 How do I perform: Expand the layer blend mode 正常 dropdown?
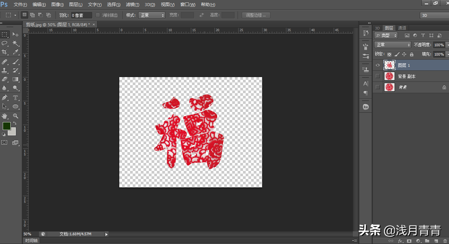pos(393,45)
